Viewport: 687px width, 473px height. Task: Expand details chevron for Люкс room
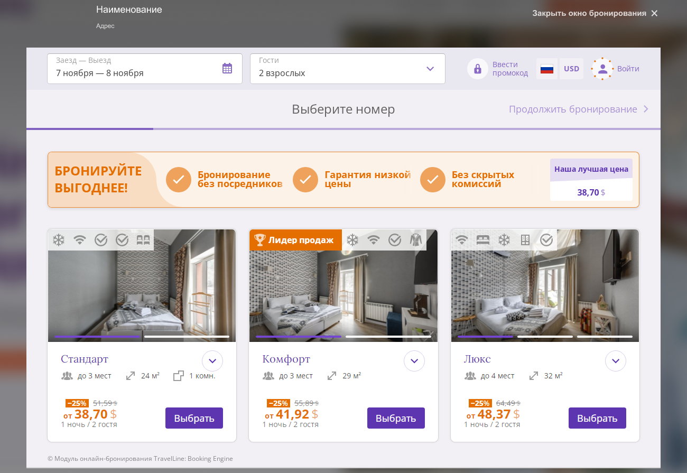[616, 361]
